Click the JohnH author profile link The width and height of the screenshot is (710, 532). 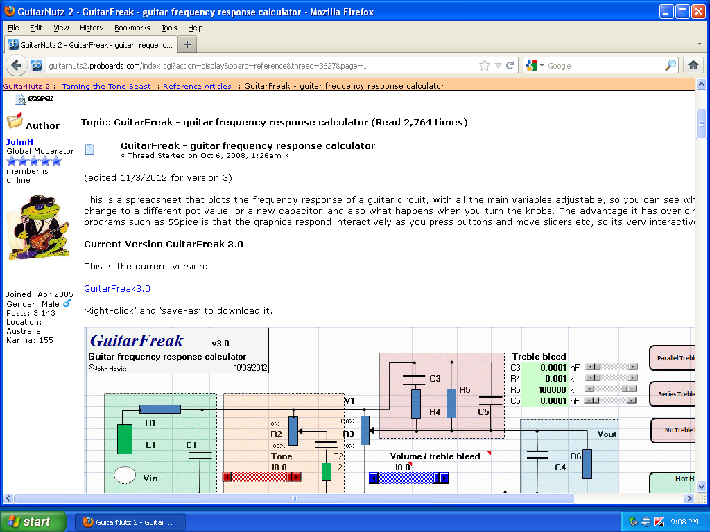(x=19, y=141)
